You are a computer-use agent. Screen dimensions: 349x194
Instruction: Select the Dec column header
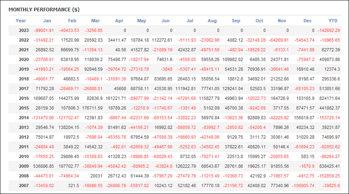coord(308,20)
